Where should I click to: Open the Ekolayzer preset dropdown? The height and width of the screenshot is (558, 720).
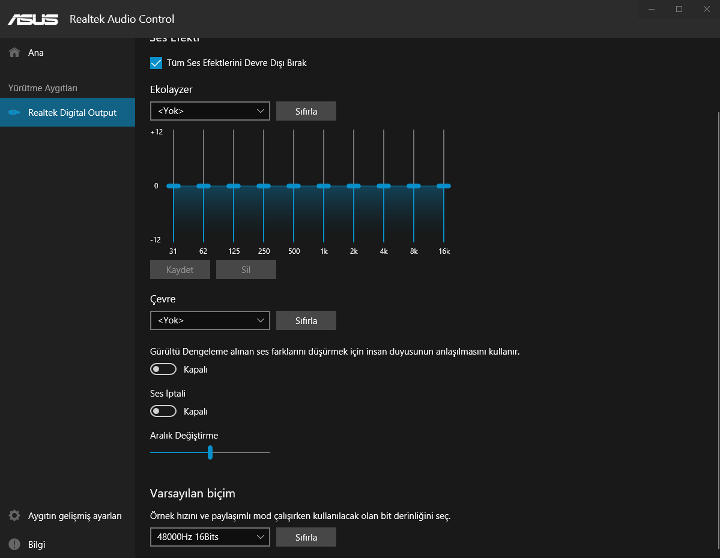pyautogui.click(x=210, y=111)
